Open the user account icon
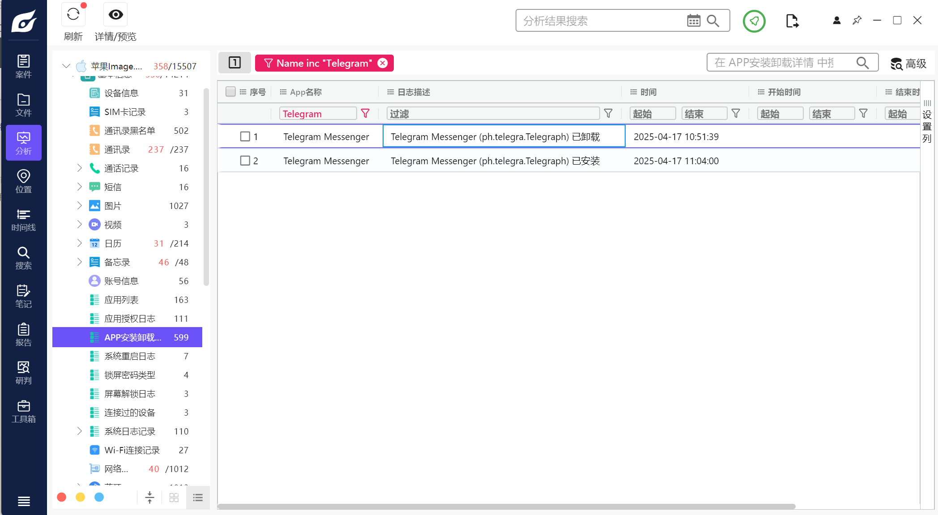 point(836,21)
